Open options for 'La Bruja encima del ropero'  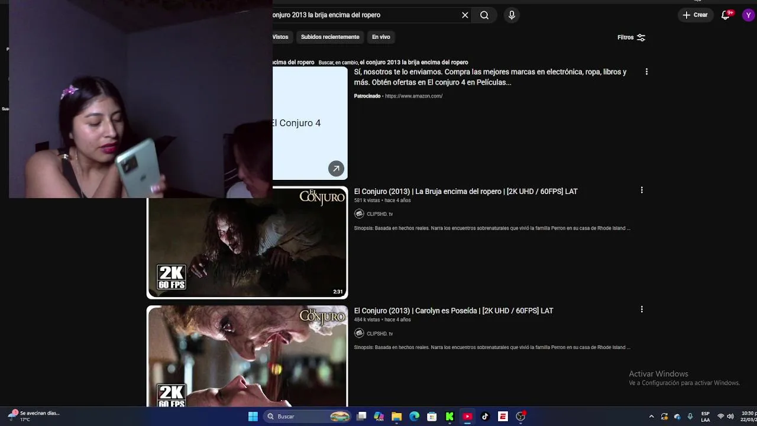click(x=642, y=191)
